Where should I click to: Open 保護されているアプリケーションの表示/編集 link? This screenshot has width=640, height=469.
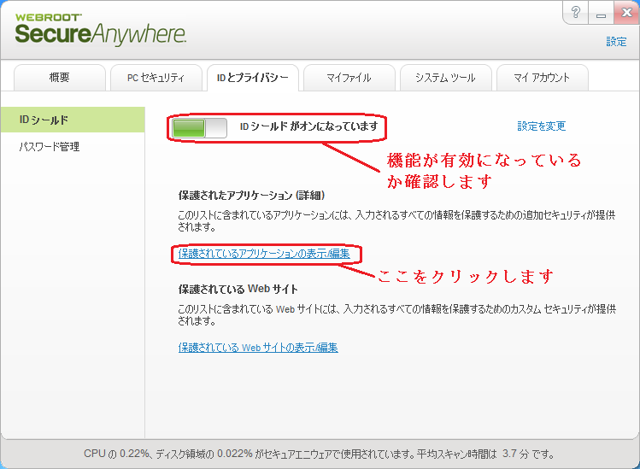(264, 254)
